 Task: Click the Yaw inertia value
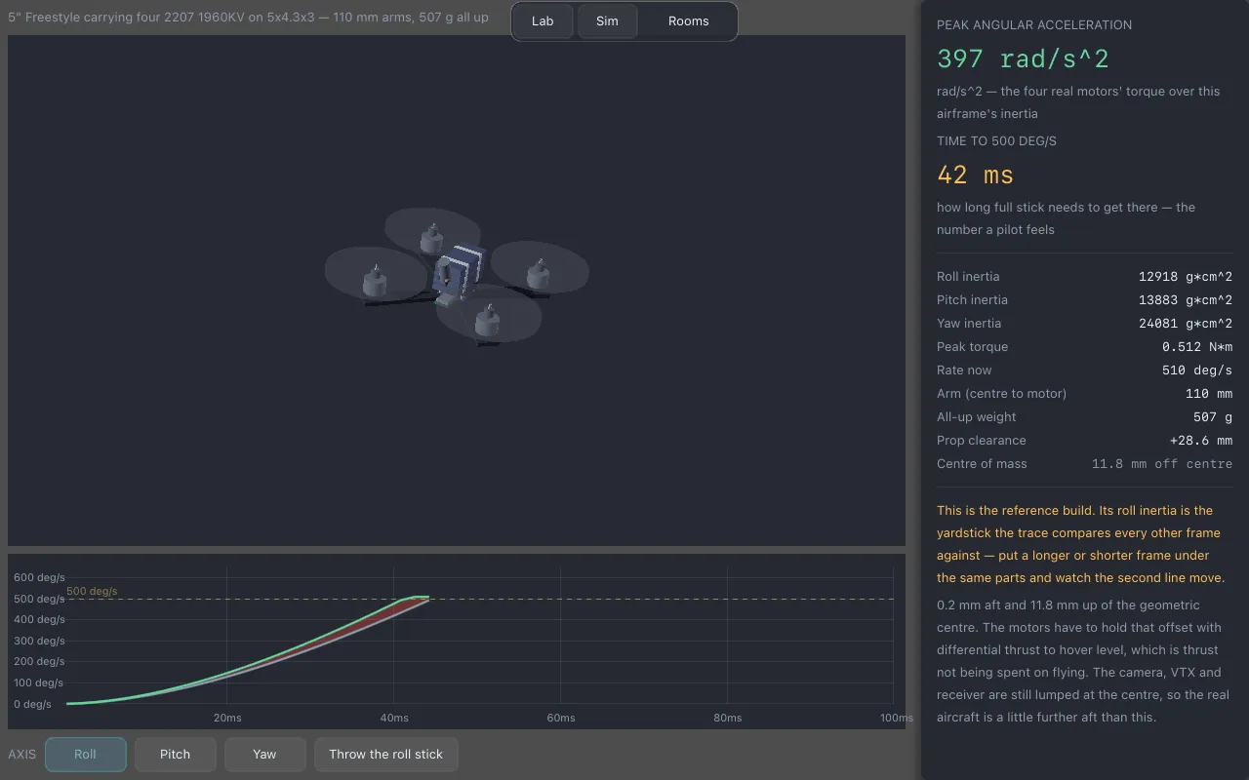tap(1186, 324)
